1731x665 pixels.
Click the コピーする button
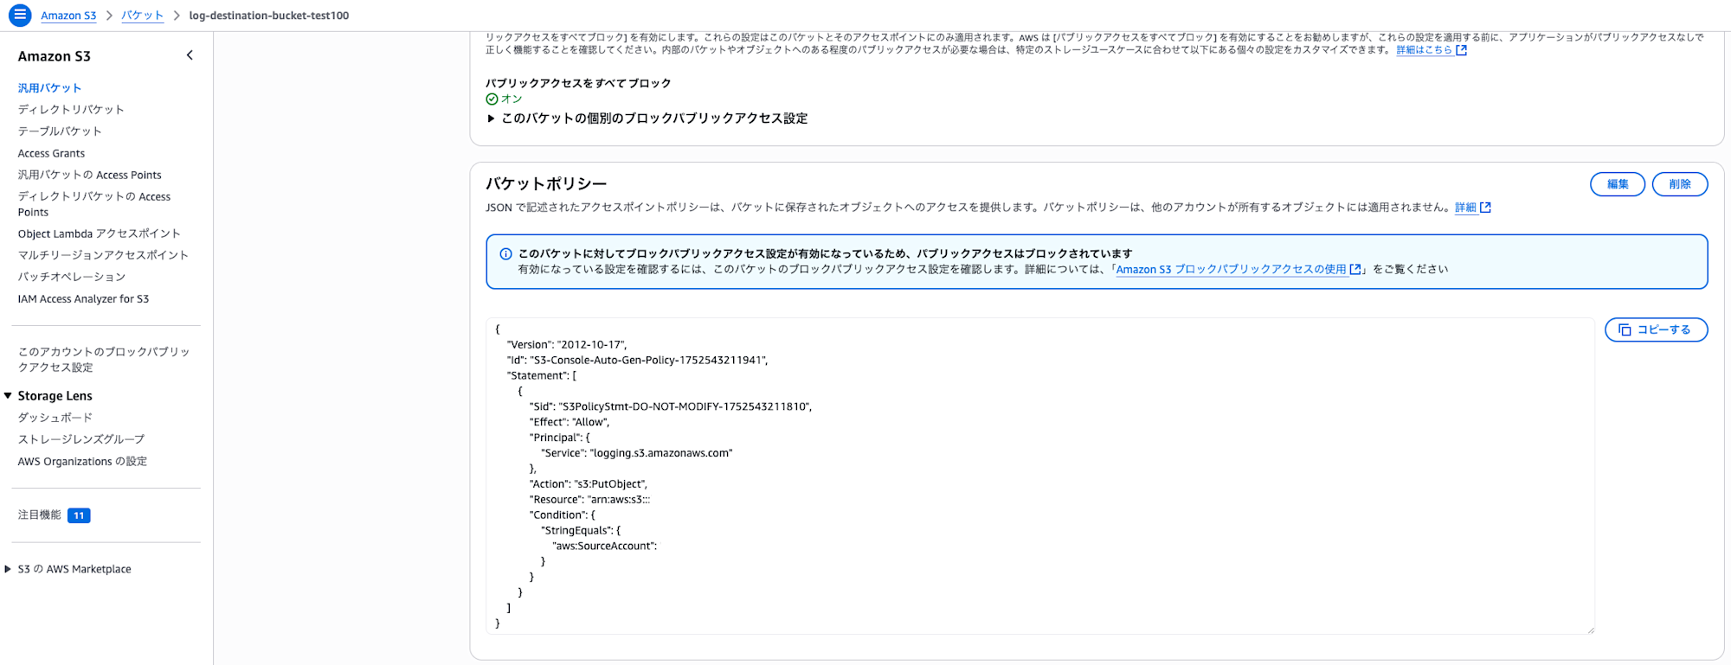pyautogui.click(x=1657, y=330)
